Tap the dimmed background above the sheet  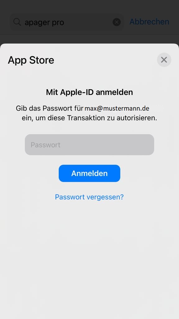89,39
